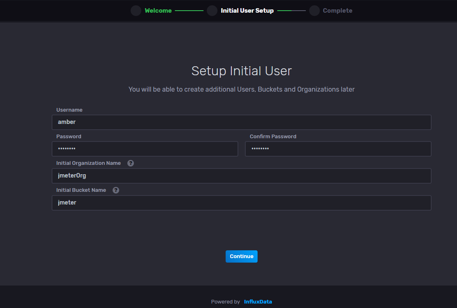
Task: Click the Confirm Password field
Action: point(338,149)
